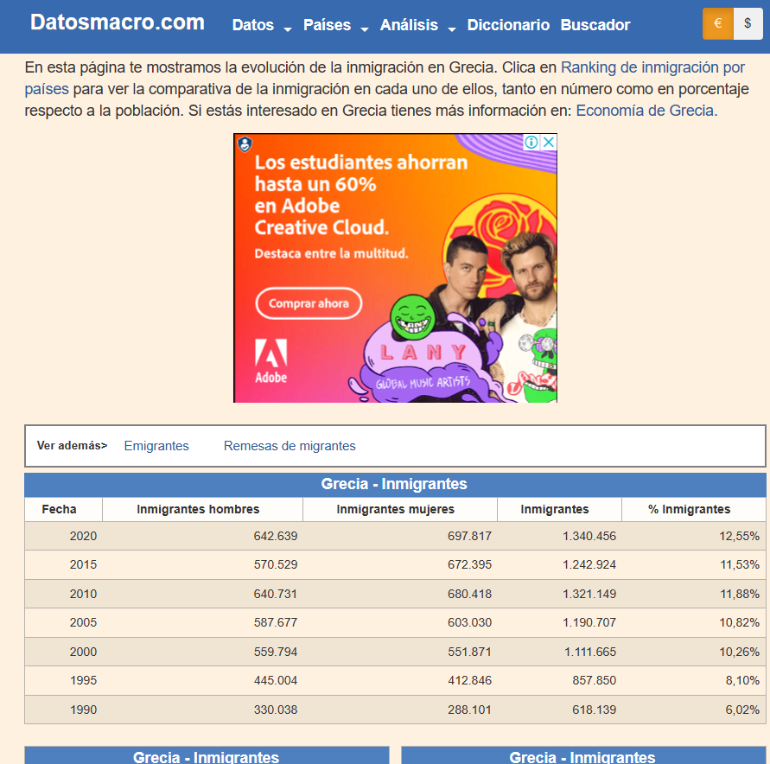Close the Adobe advertisement
This screenshot has width=770, height=764.
click(549, 143)
